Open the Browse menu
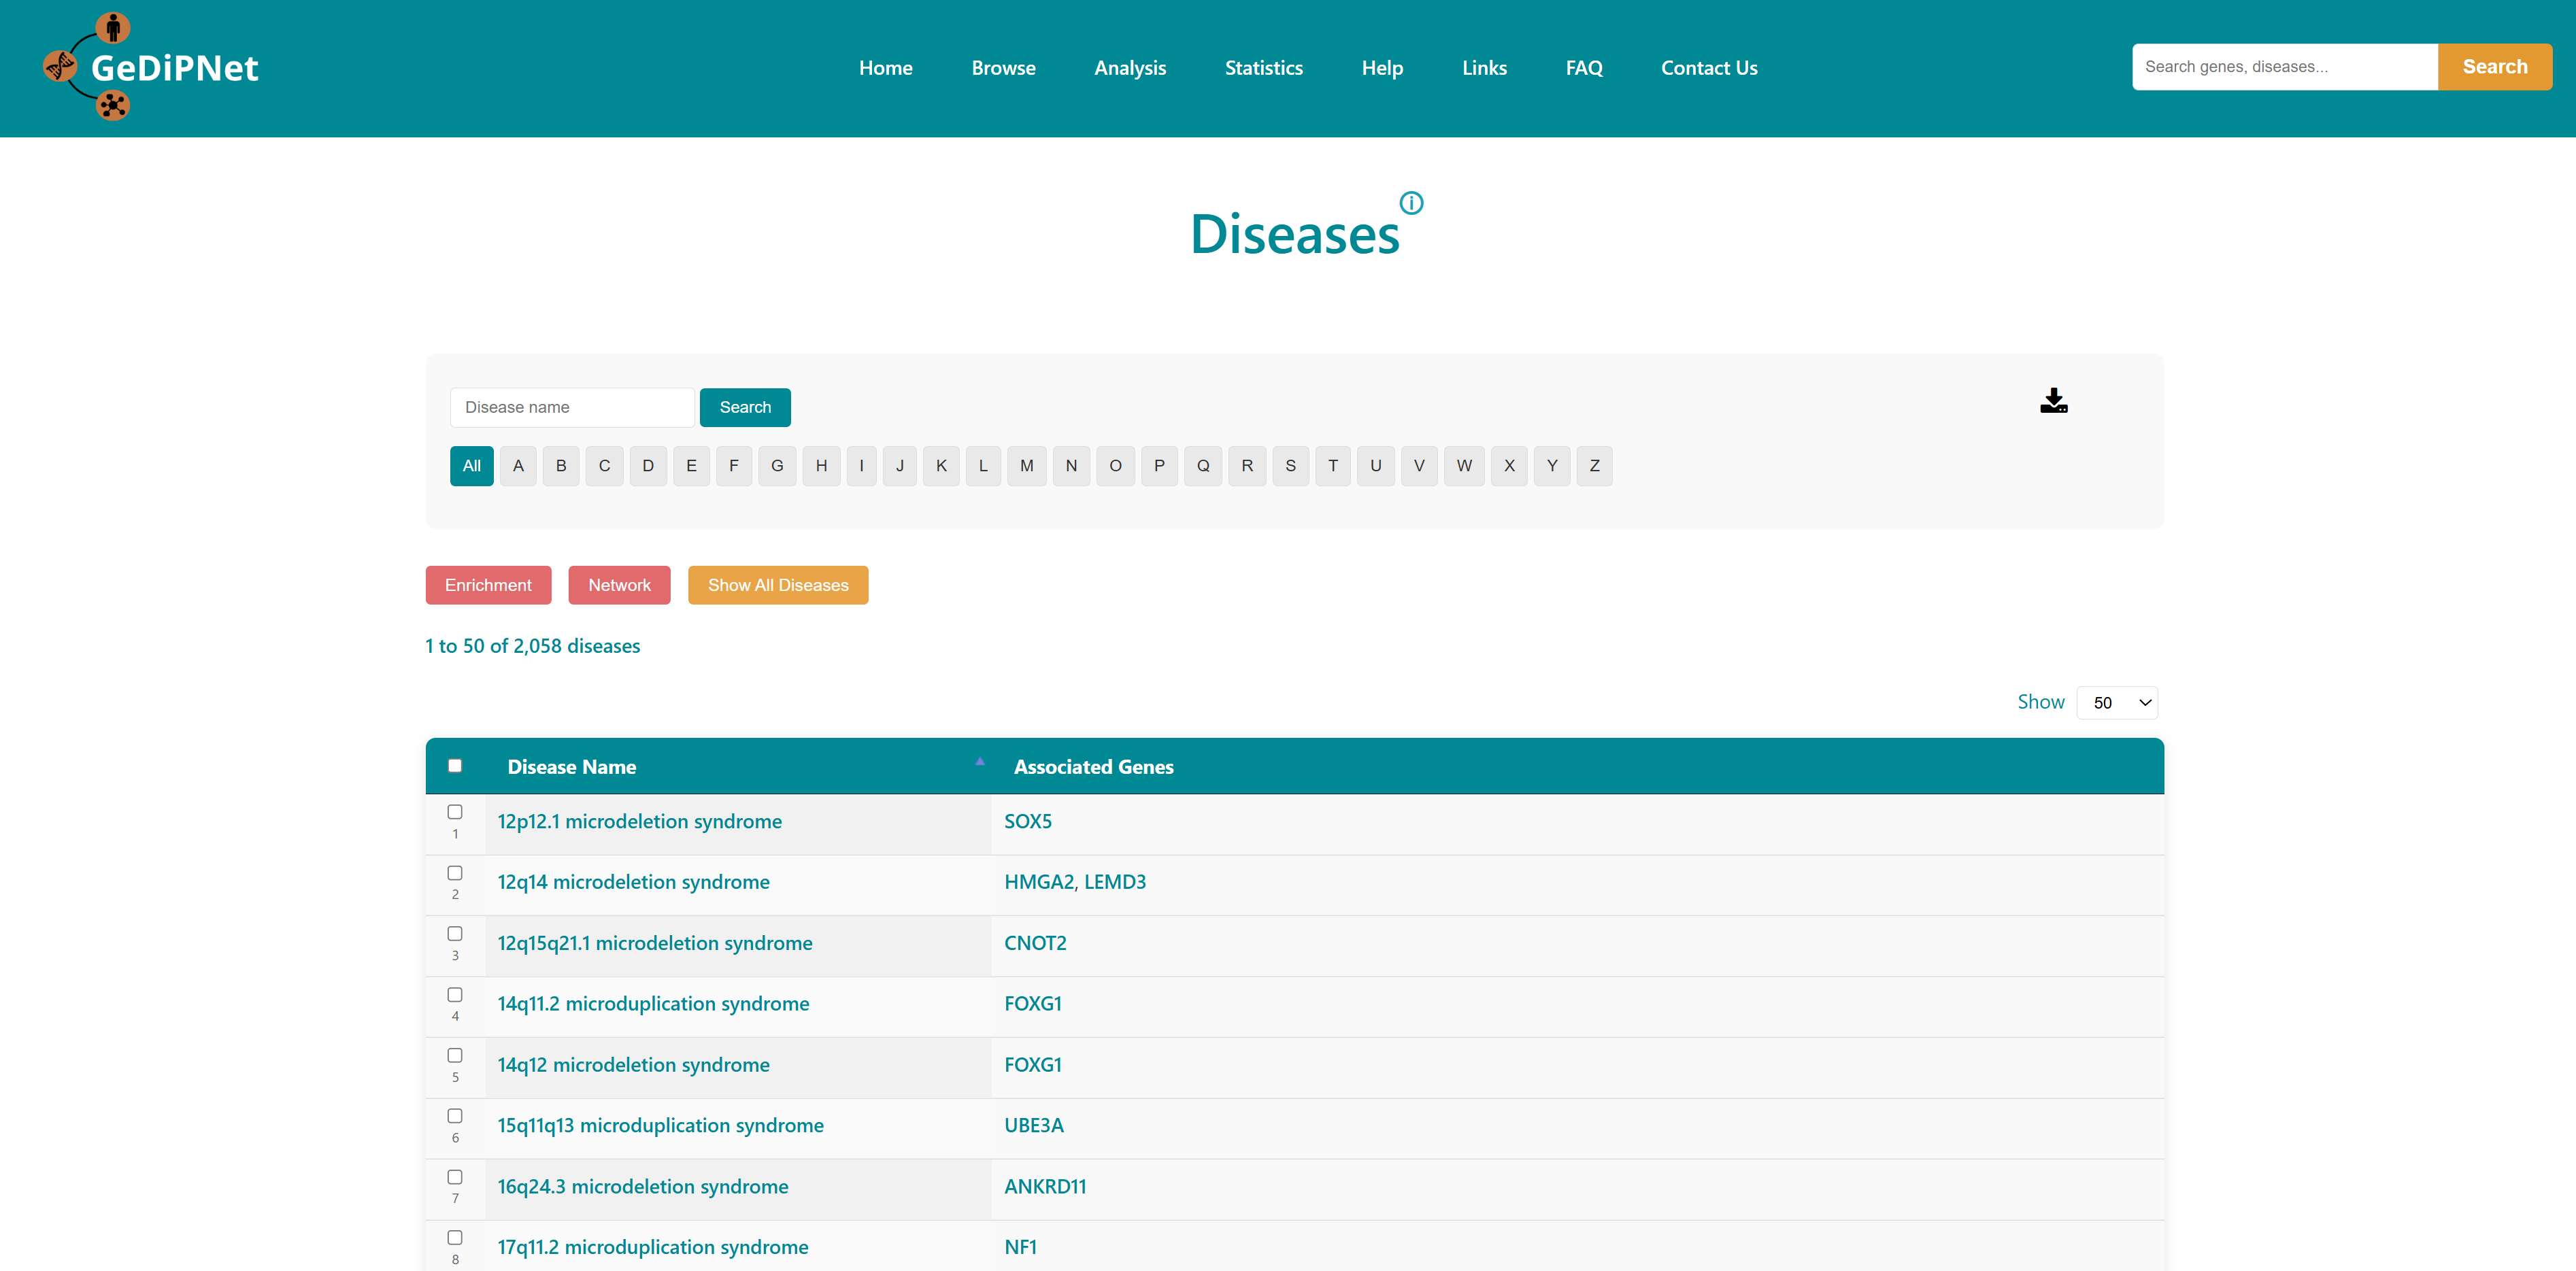 click(1003, 68)
